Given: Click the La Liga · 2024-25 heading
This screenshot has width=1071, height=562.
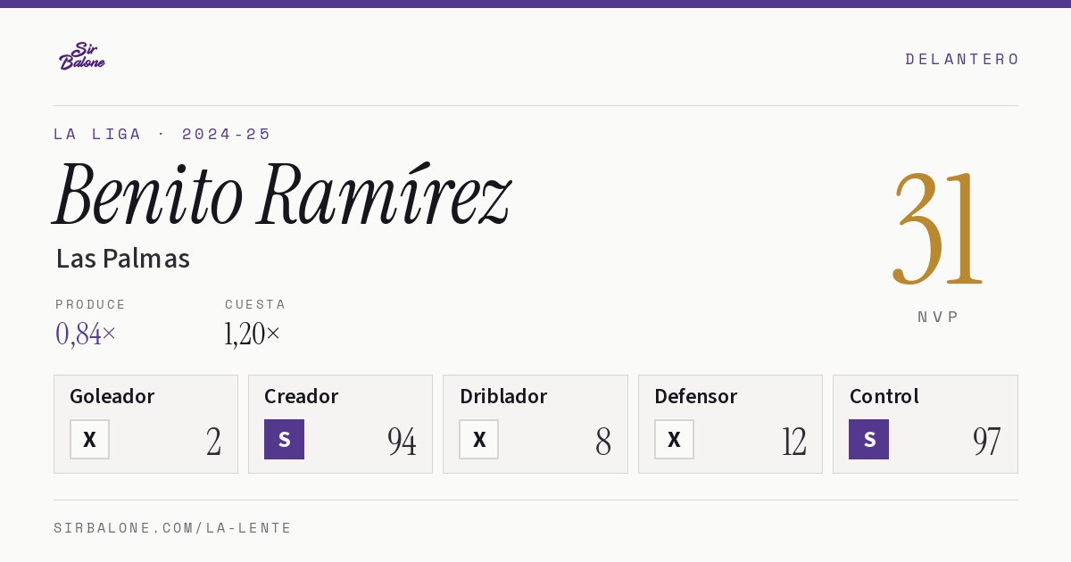Looking at the screenshot, I should pyautogui.click(x=162, y=134).
